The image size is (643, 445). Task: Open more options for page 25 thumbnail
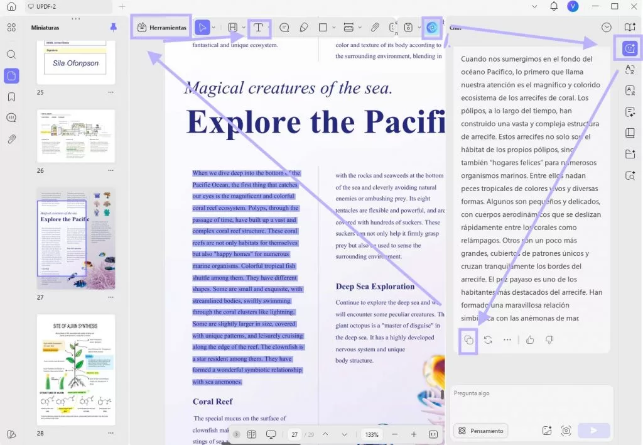click(x=111, y=92)
